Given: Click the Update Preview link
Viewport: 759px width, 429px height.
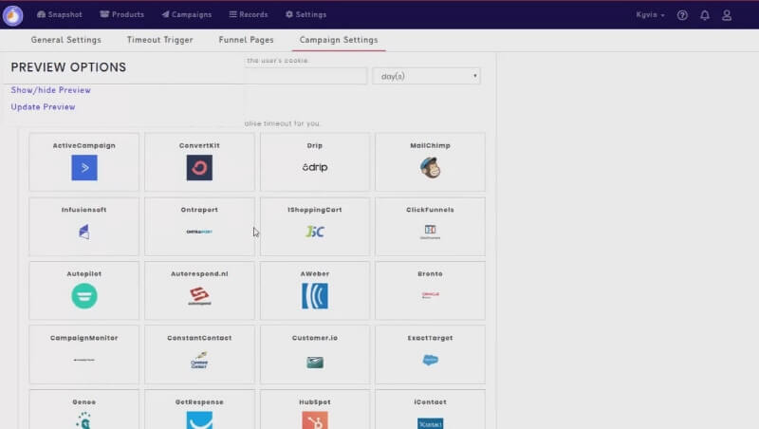Looking at the screenshot, I should pos(43,107).
